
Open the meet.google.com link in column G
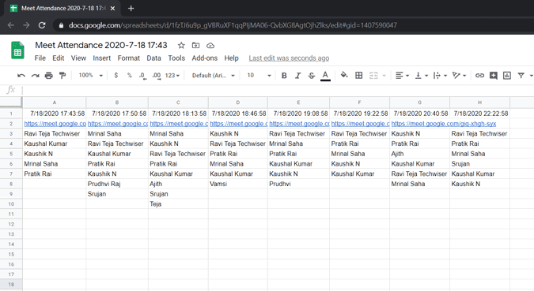[443, 124]
